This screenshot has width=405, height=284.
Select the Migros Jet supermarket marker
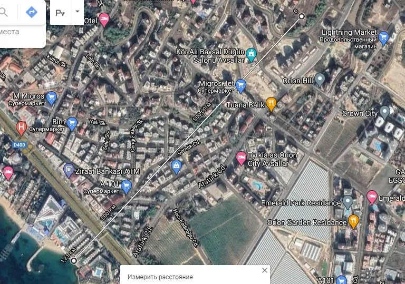click(241, 85)
